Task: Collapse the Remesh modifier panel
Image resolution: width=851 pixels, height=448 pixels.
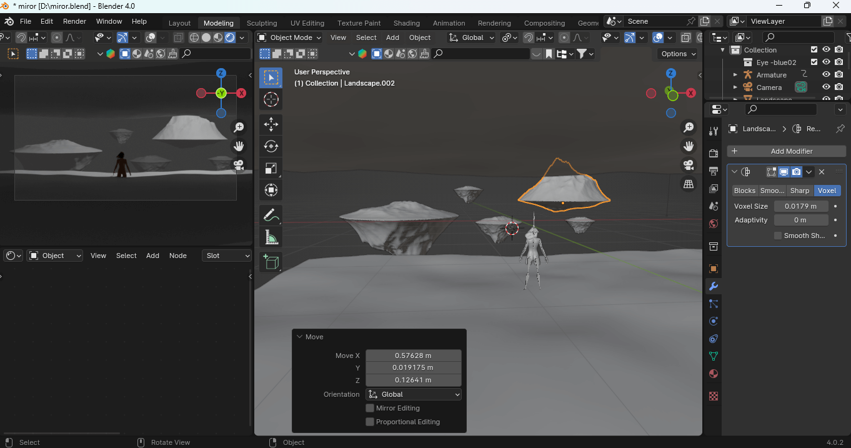Action: 734,172
